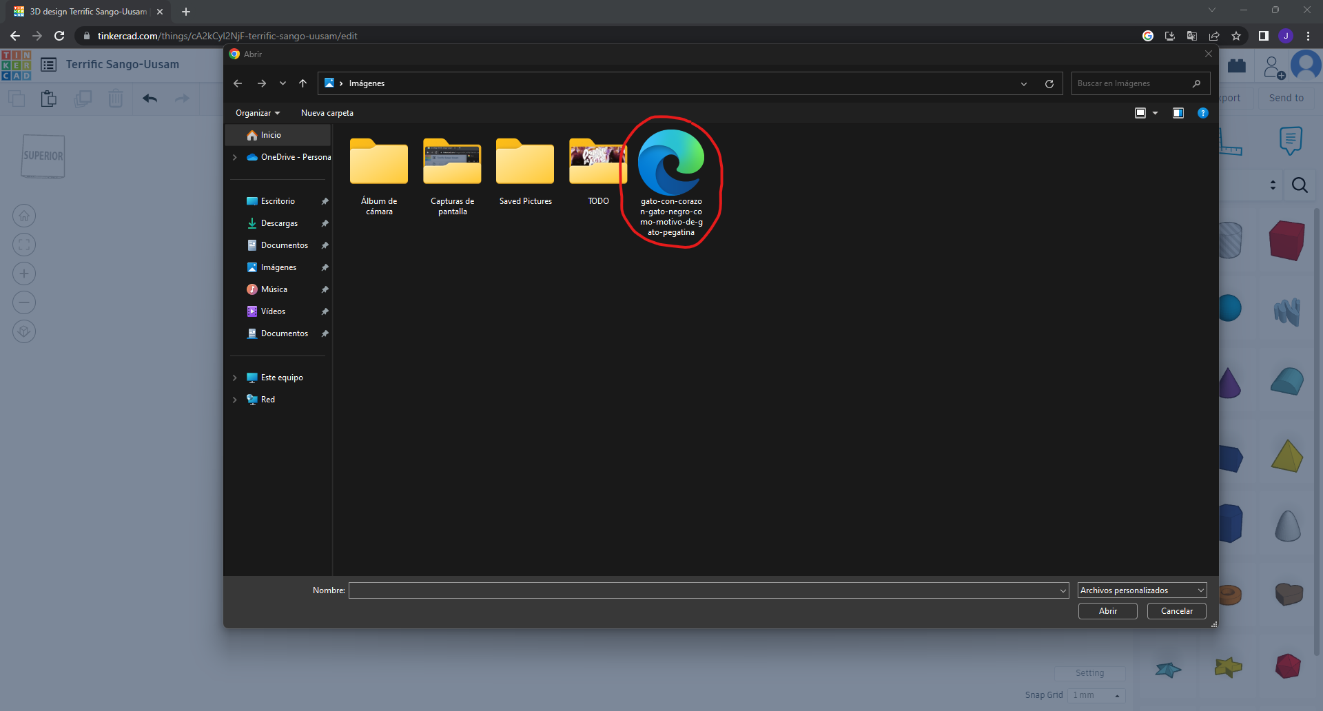Open the Chrome address bar URL
The image size is (1323, 711).
pos(227,36)
